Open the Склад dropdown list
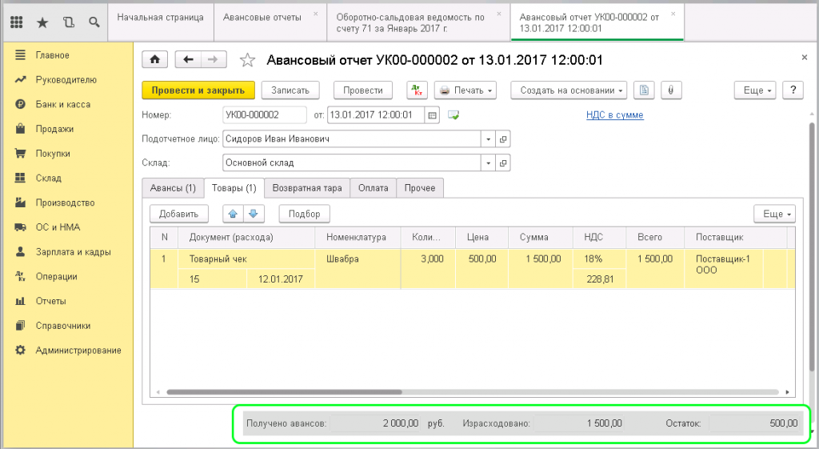 [x=489, y=163]
